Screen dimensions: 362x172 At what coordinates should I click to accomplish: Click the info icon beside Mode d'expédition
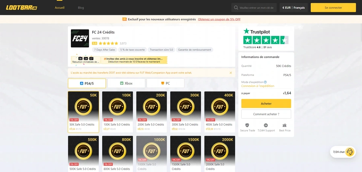coord(265,82)
